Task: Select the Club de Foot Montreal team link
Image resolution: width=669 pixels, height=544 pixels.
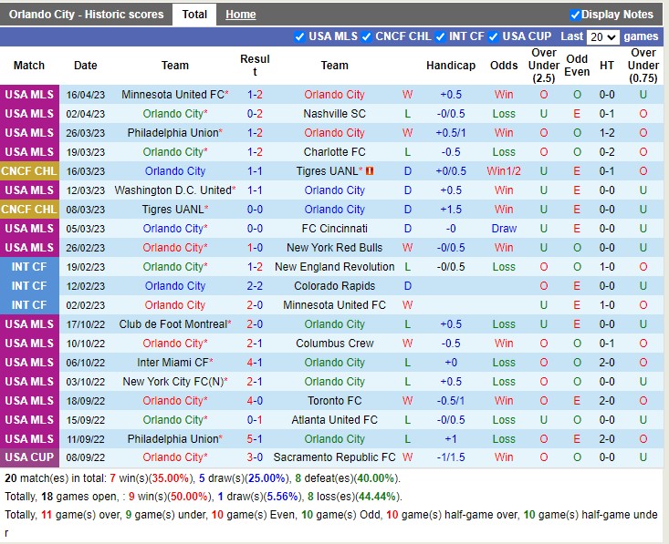Action: (174, 324)
